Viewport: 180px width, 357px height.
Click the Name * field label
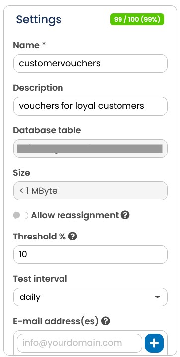(x=29, y=45)
